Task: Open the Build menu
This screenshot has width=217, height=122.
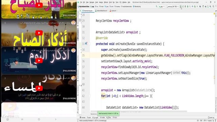Action: point(110,2)
